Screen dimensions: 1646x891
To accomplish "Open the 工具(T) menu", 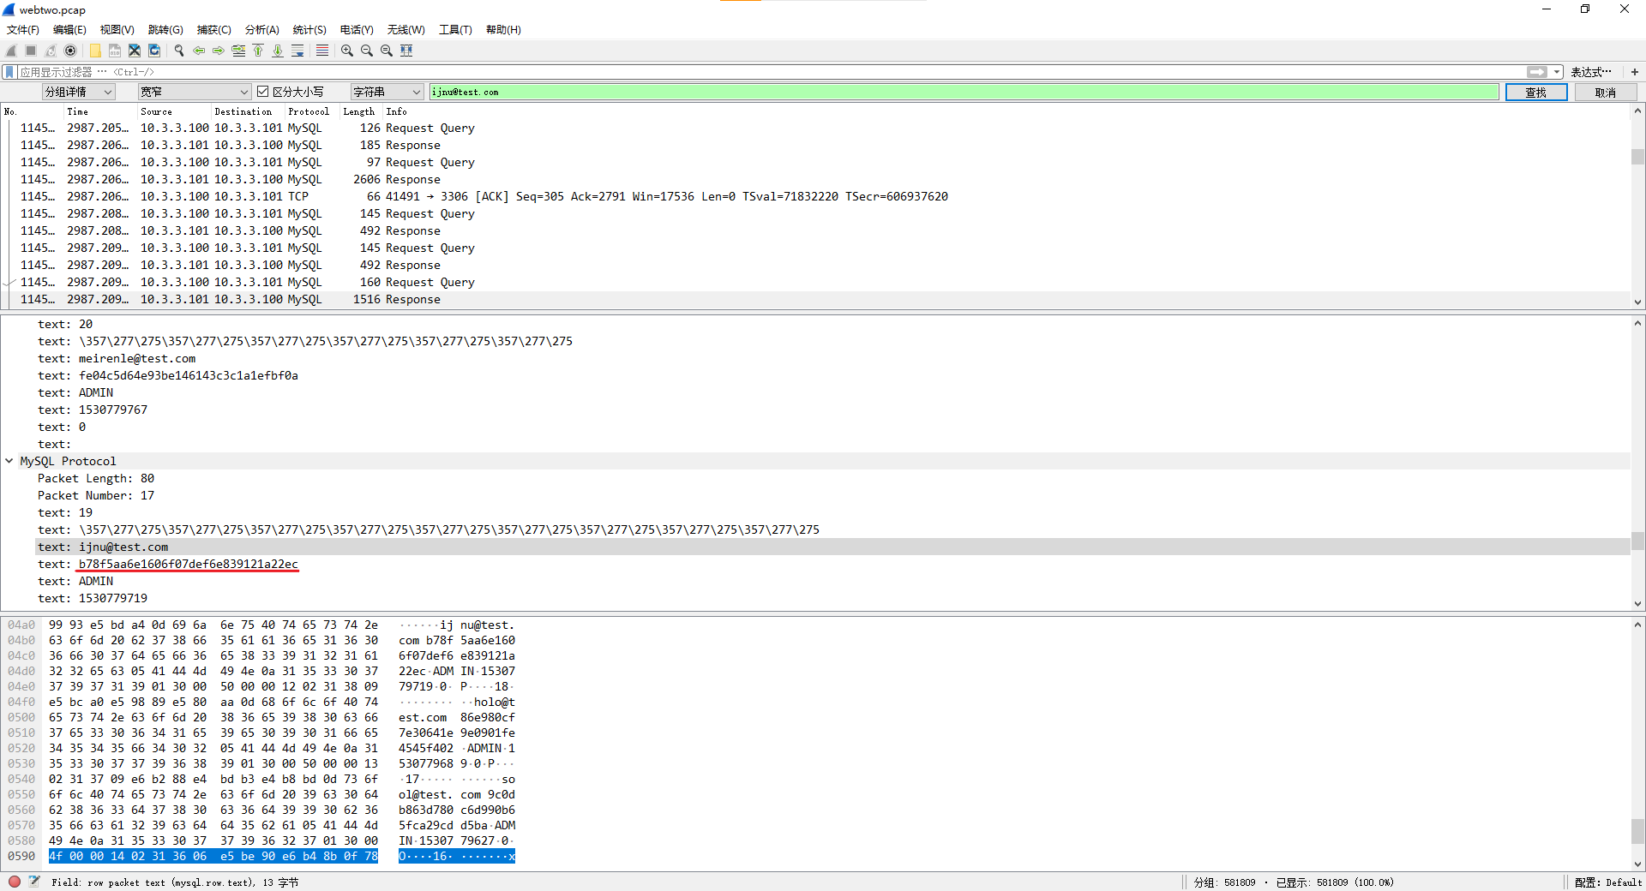I will coord(455,30).
